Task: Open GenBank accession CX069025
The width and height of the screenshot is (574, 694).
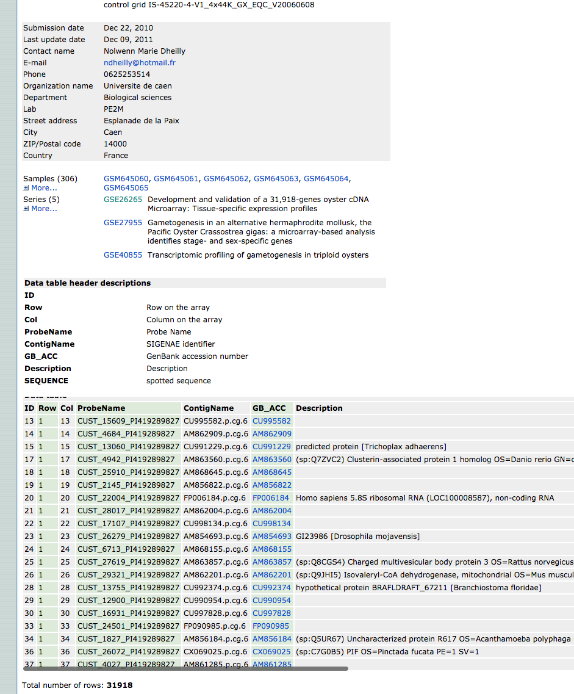Action: click(x=271, y=652)
